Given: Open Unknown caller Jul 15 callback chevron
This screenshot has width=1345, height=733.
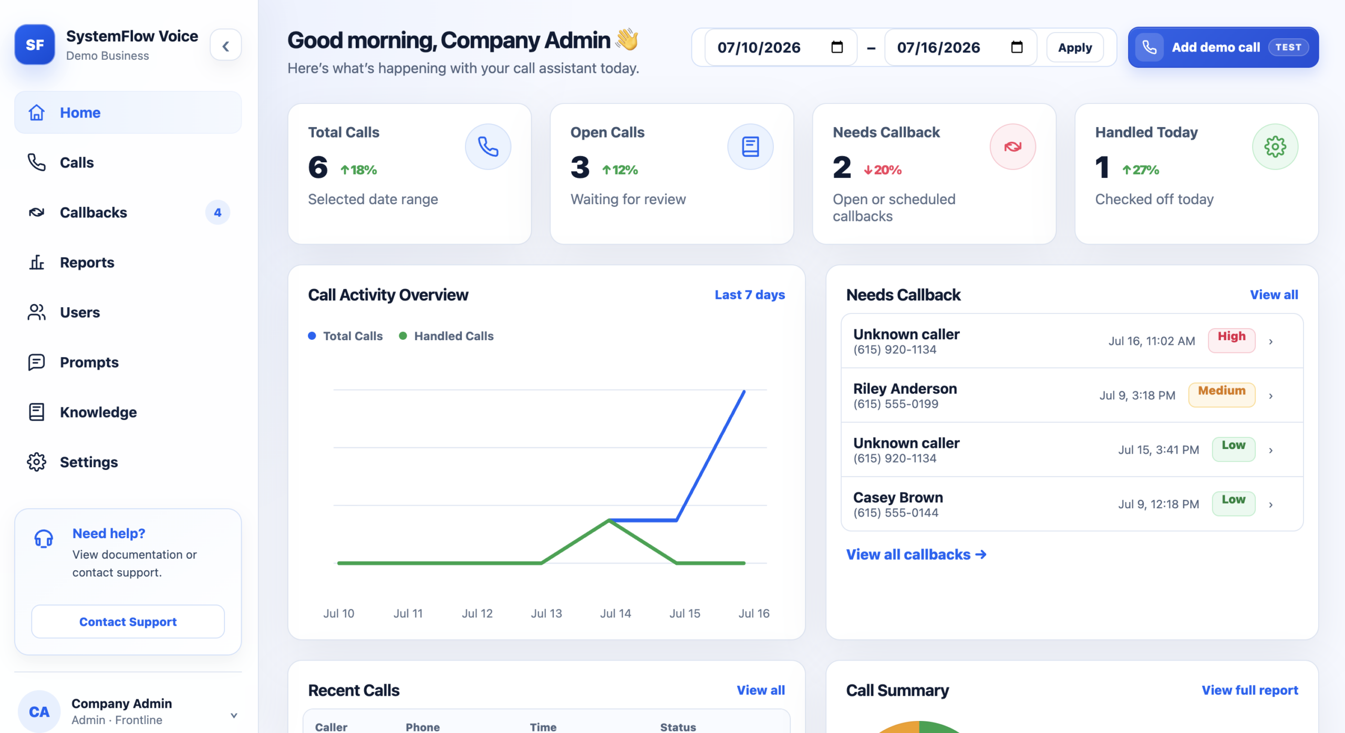Looking at the screenshot, I should click(1270, 450).
